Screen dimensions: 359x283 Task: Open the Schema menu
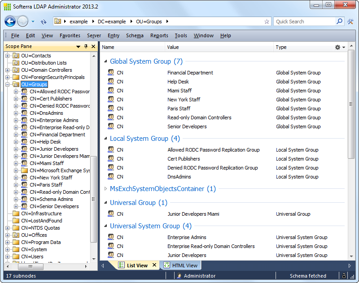135,35
